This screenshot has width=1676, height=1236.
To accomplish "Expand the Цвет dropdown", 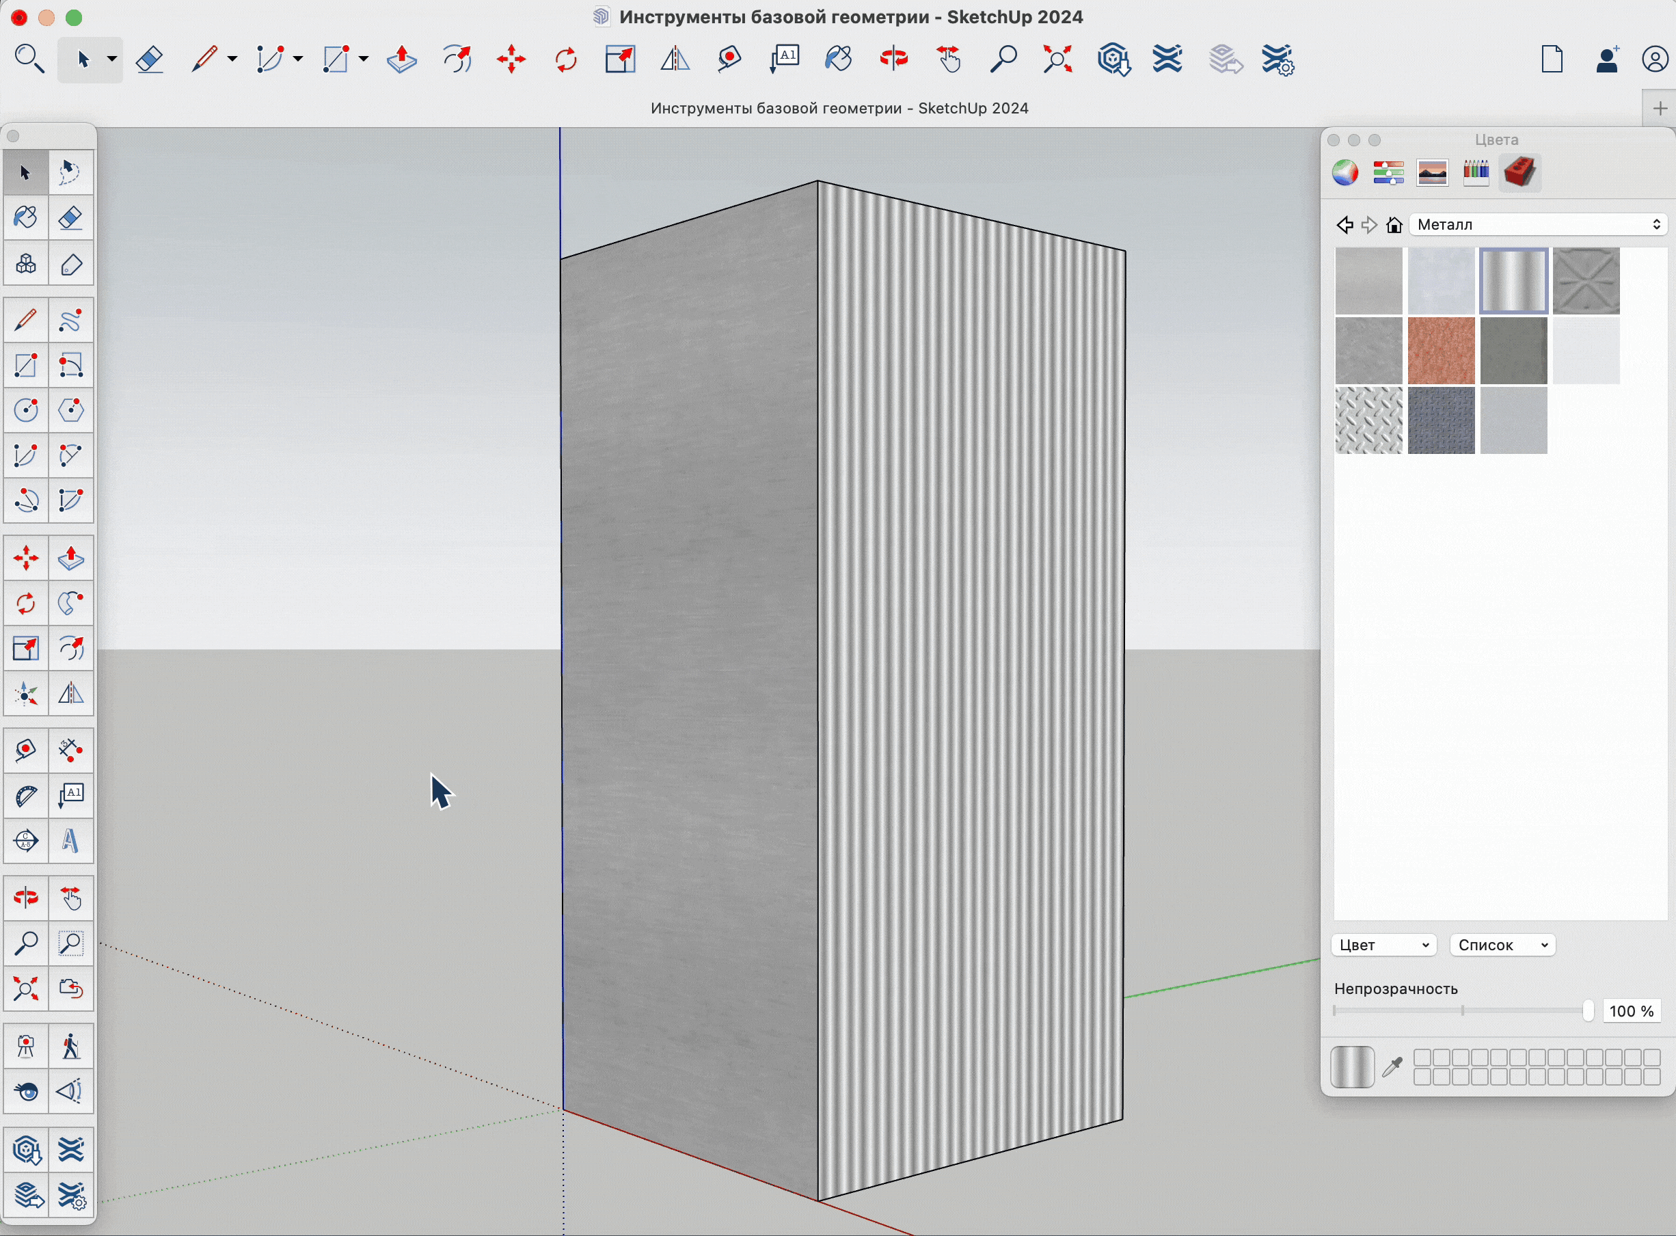I will [x=1383, y=945].
